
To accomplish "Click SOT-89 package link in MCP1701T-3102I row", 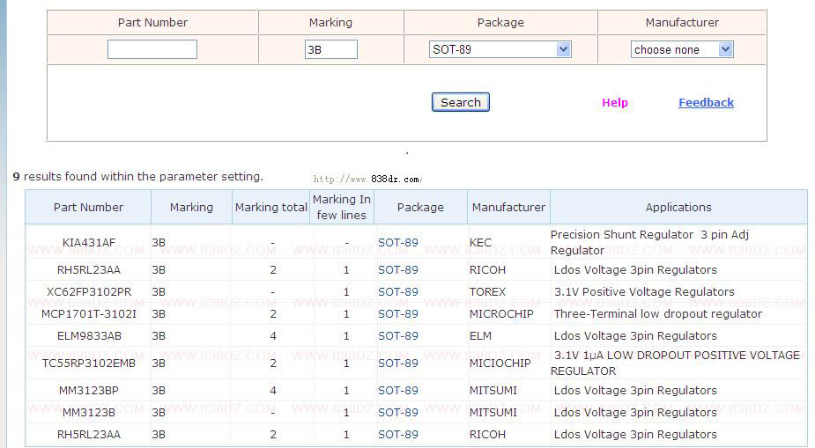I will click(398, 314).
